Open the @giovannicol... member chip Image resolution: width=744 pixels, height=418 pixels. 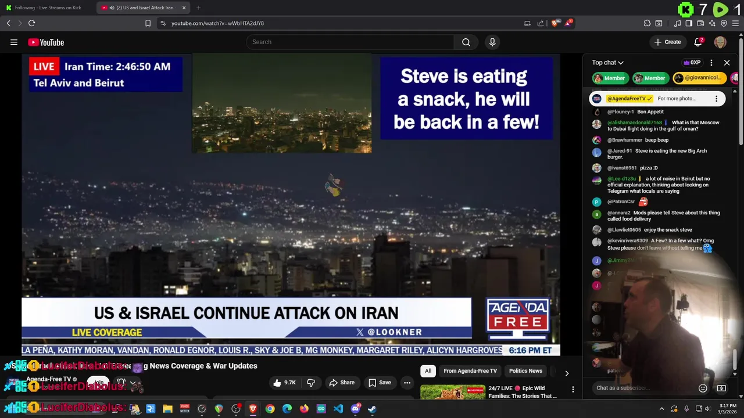click(699, 78)
